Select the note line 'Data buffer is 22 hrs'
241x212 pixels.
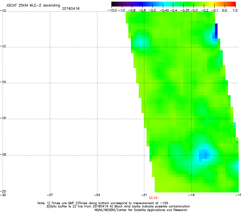click(118, 206)
